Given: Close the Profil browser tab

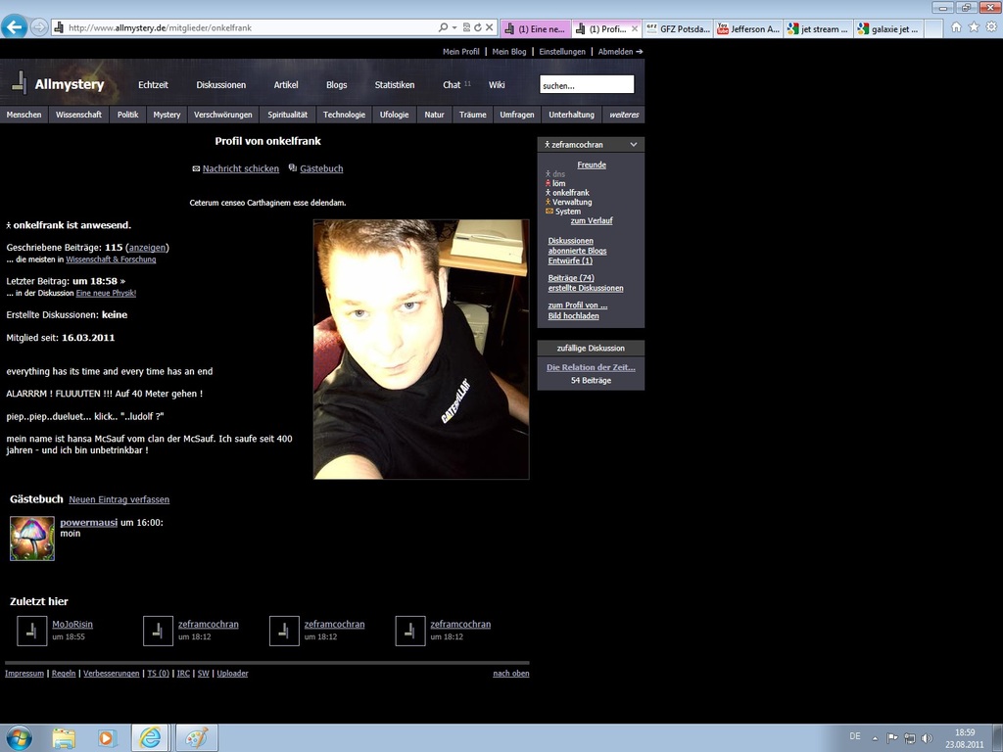Looking at the screenshot, I should tap(635, 28).
